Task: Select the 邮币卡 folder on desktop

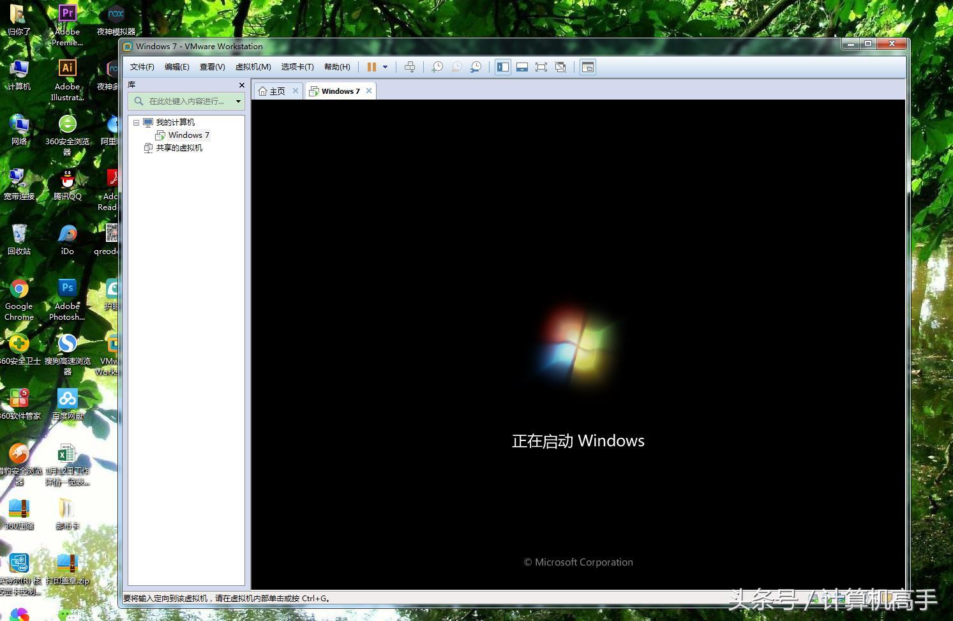Action: [x=67, y=513]
